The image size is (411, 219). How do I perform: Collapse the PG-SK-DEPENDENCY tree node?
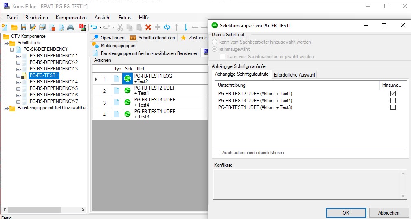pos(12,49)
